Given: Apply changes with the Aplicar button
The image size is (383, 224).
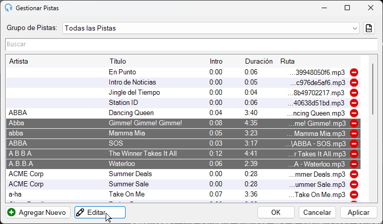Looking at the screenshot, I should 358,212.
